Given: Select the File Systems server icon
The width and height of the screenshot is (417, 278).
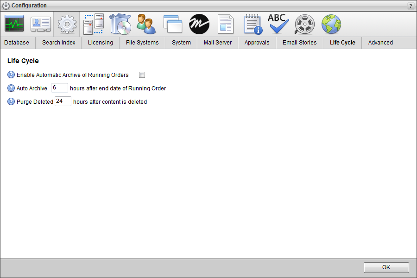Looking at the screenshot, I should pyautogui.click(x=93, y=24).
